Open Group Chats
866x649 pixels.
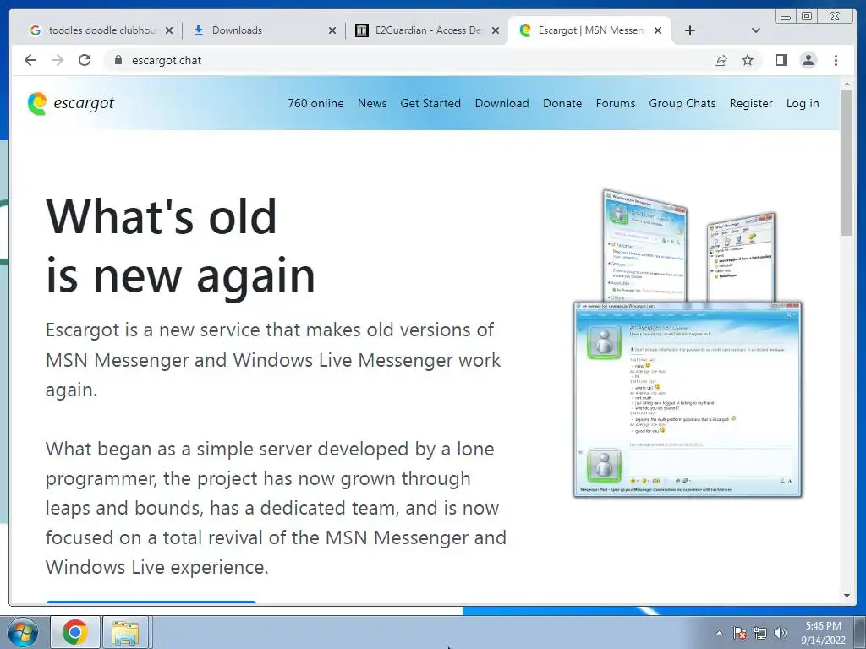tap(682, 103)
